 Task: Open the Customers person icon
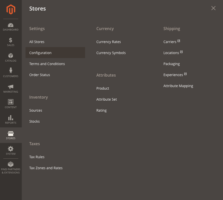(11, 70)
